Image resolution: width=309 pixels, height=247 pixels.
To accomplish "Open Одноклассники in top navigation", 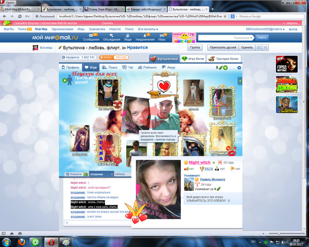I will tap(62, 29).
